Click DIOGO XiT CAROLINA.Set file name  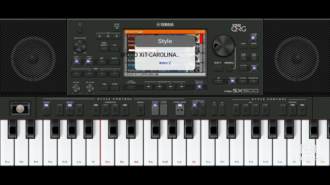point(142,74)
